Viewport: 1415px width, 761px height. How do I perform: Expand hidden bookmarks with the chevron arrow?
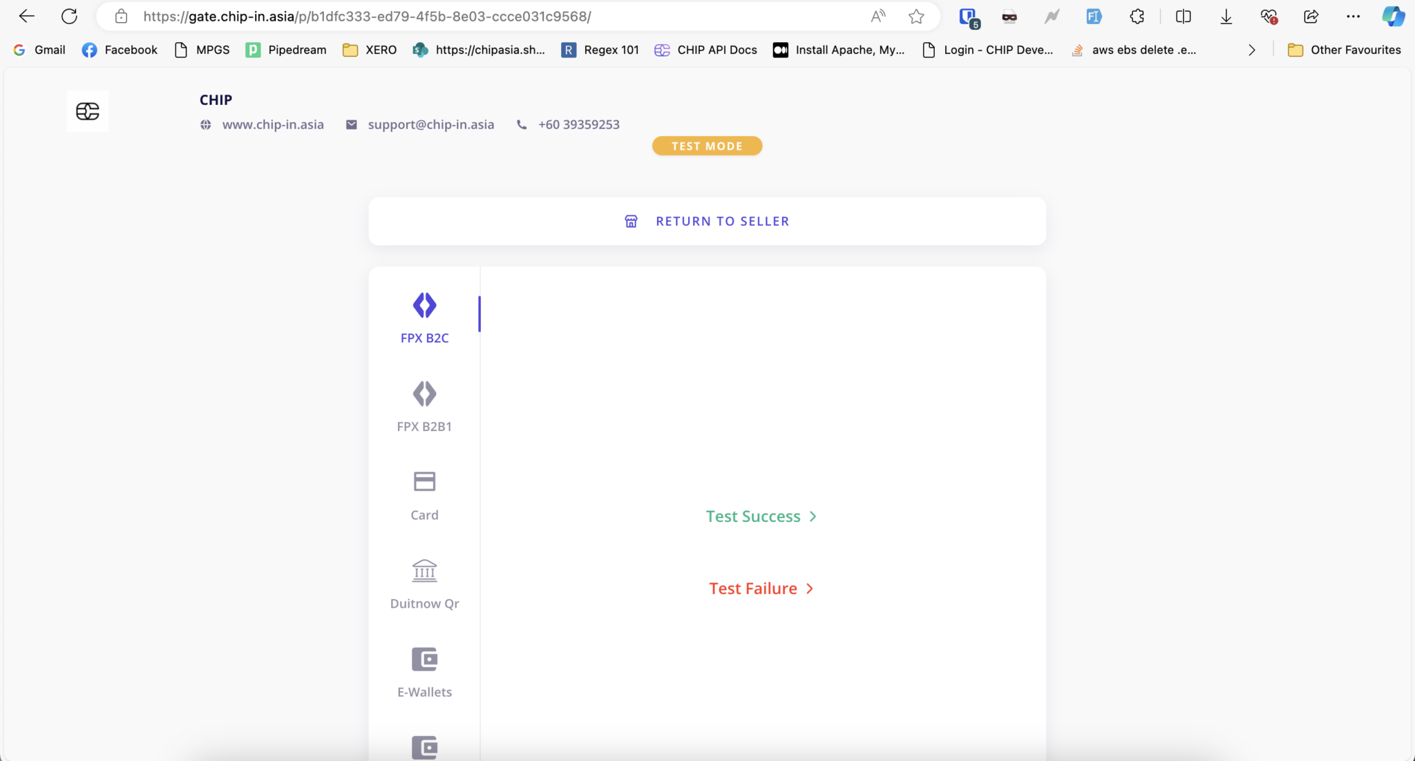click(1252, 50)
